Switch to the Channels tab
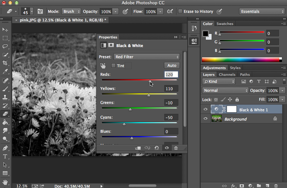This screenshot has width=287, height=188. (x=227, y=74)
